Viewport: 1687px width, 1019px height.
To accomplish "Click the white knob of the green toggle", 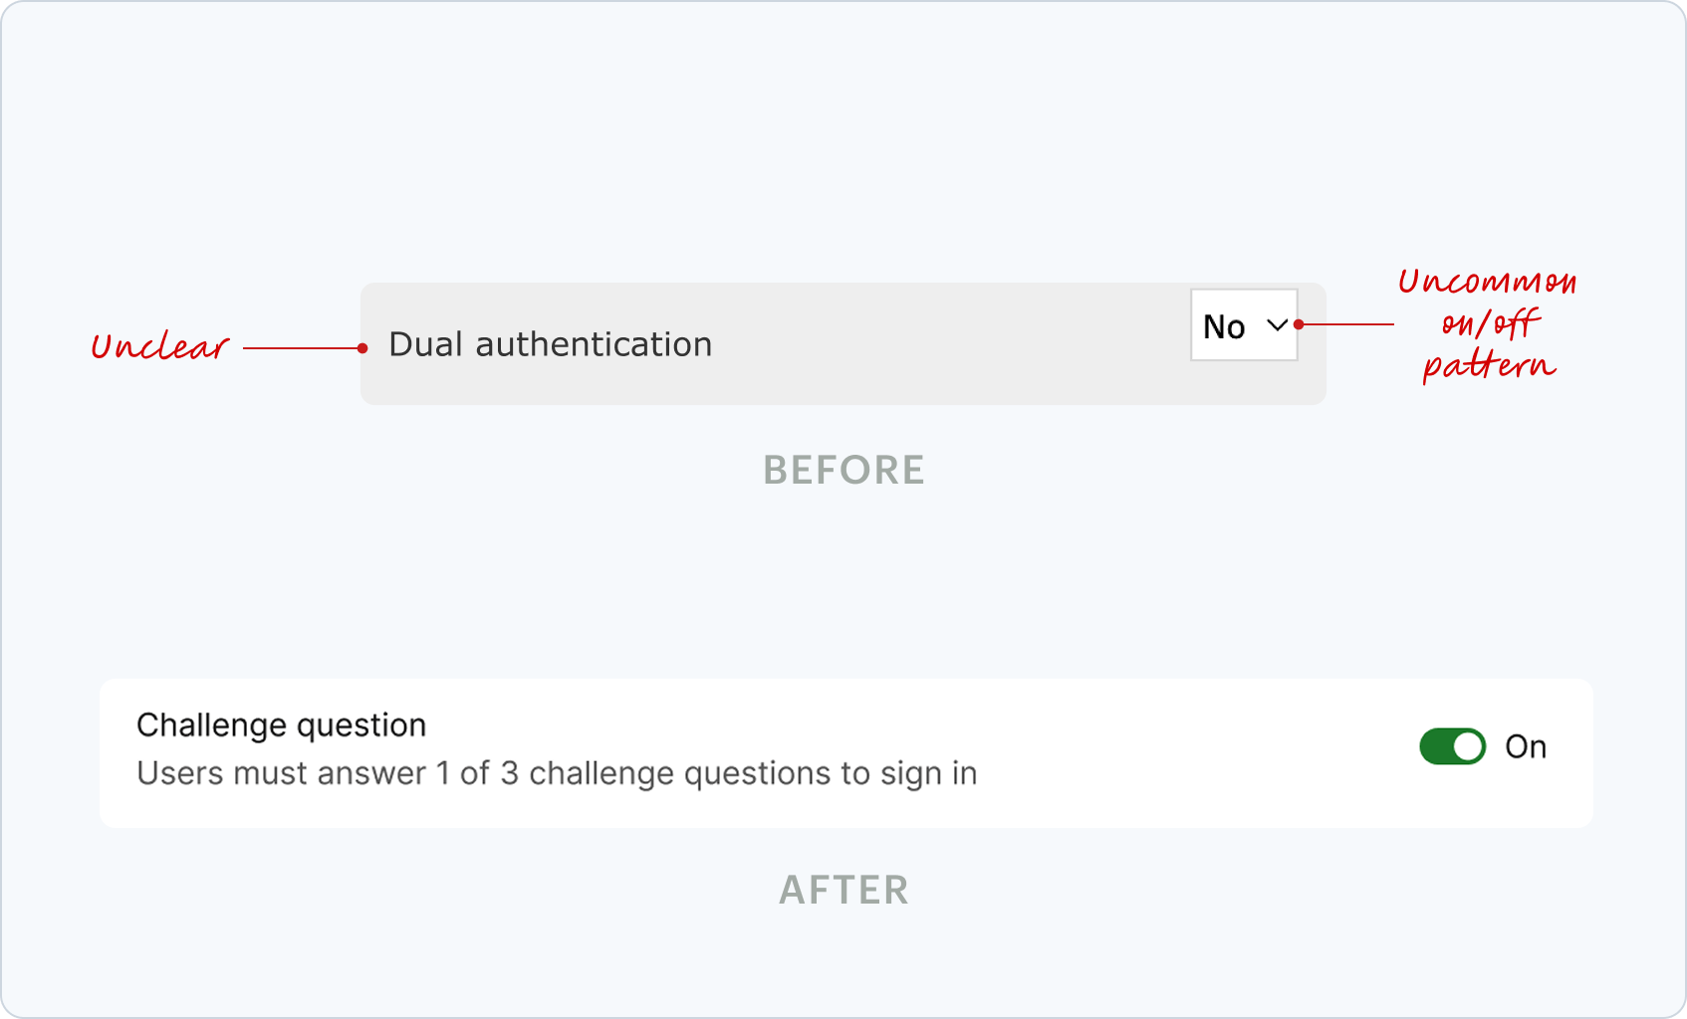I will (x=1468, y=746).
